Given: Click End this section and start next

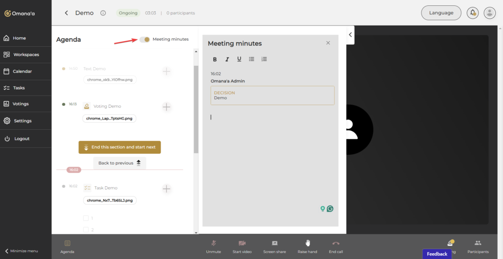Looking at the screenshot, I should tap(119, 147).
